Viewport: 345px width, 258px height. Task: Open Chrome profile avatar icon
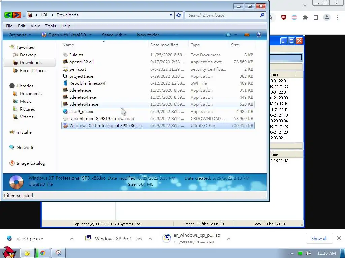point(327,17)
